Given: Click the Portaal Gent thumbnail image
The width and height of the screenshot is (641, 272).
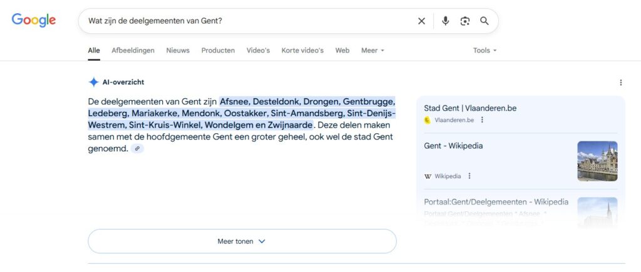Looking at the screenshot, I should pos(597,213).
